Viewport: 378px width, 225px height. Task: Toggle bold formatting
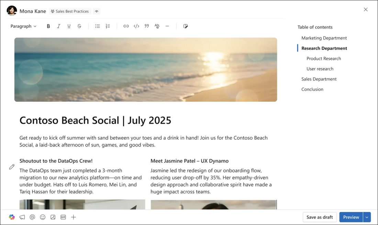[x=48, y=26]
